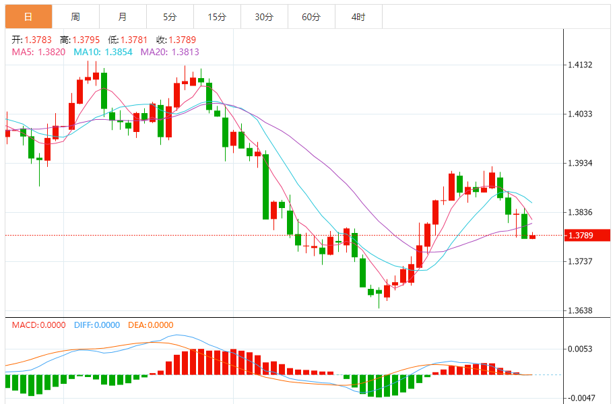
Task: Click the -0.0047 MACD axis label
Action: point(580,398)
